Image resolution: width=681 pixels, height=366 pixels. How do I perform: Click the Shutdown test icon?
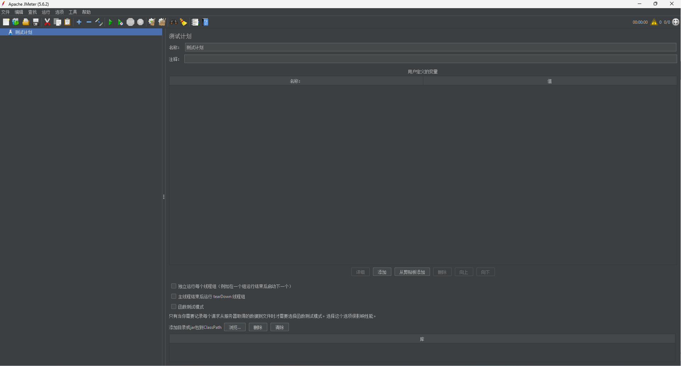click(x=140, y=22)
